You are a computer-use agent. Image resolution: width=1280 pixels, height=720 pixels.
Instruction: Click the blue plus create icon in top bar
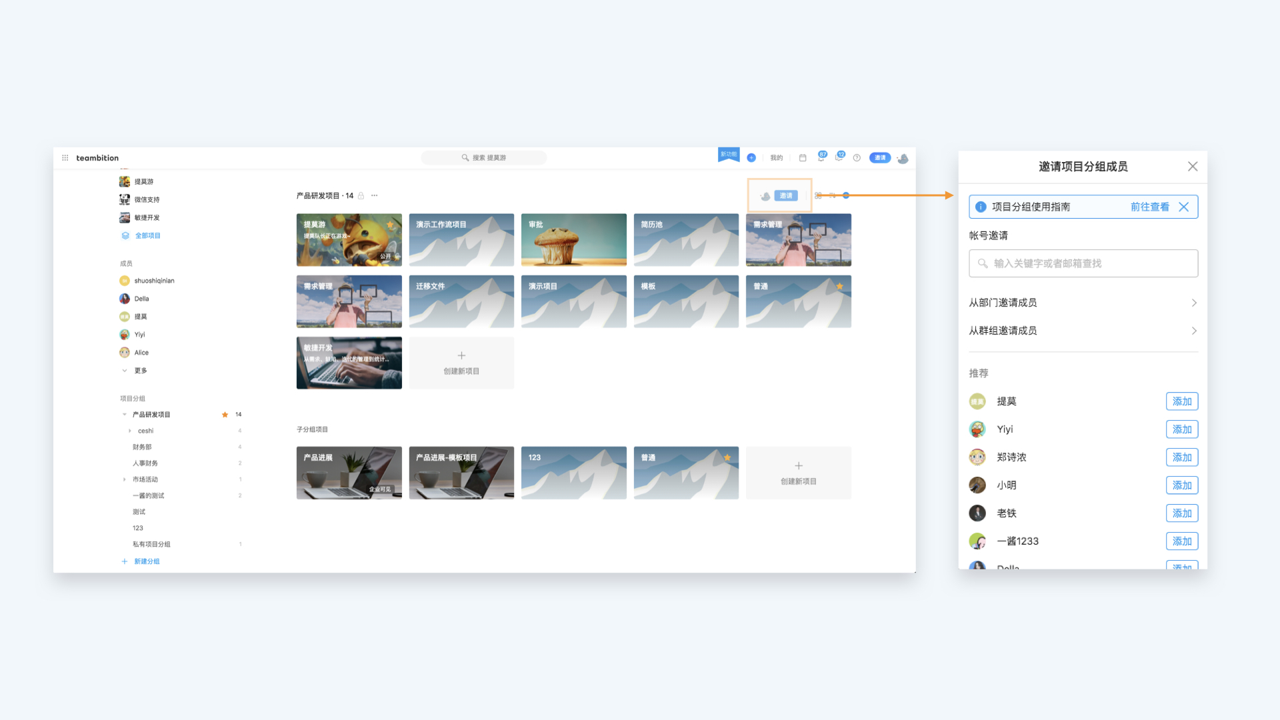(x=751, y=158)
